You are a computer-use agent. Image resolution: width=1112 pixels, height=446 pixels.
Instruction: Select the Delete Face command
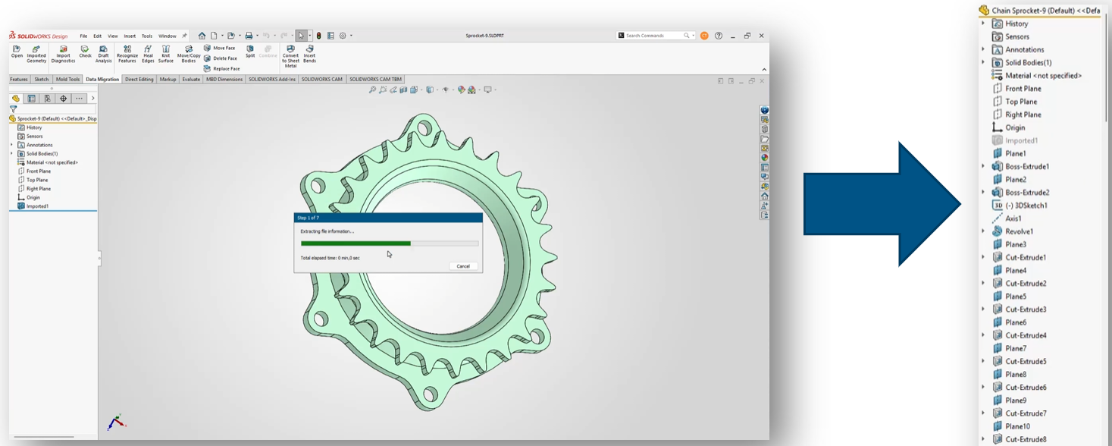click(220, 58)
